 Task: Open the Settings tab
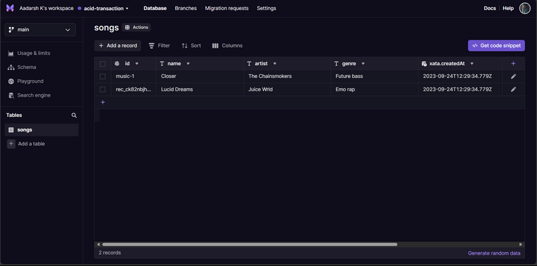click(266, 8)
